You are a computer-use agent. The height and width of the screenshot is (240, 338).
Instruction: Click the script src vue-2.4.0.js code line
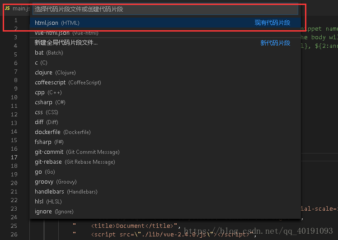tap(164, 235)
